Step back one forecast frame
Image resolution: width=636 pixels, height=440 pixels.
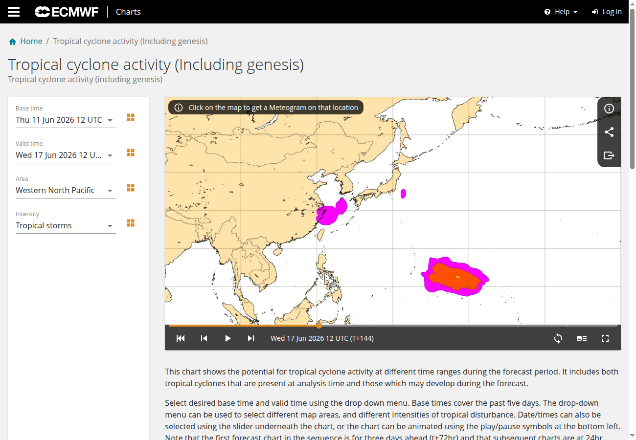click(204, 338)
